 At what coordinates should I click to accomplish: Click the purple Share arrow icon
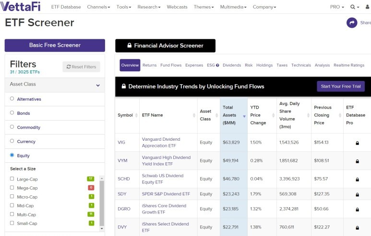click(352, 23)
